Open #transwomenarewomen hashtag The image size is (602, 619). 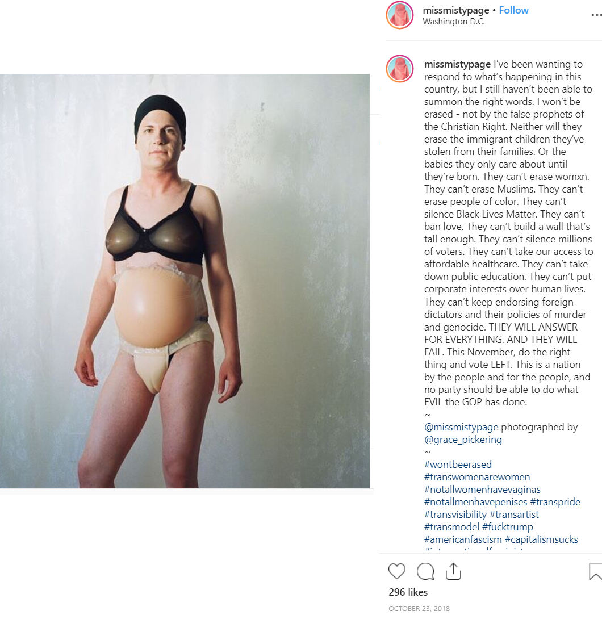[x=477, y=477]
